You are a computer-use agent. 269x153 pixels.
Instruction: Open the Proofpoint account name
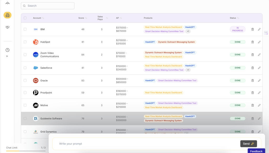[46, 93]
